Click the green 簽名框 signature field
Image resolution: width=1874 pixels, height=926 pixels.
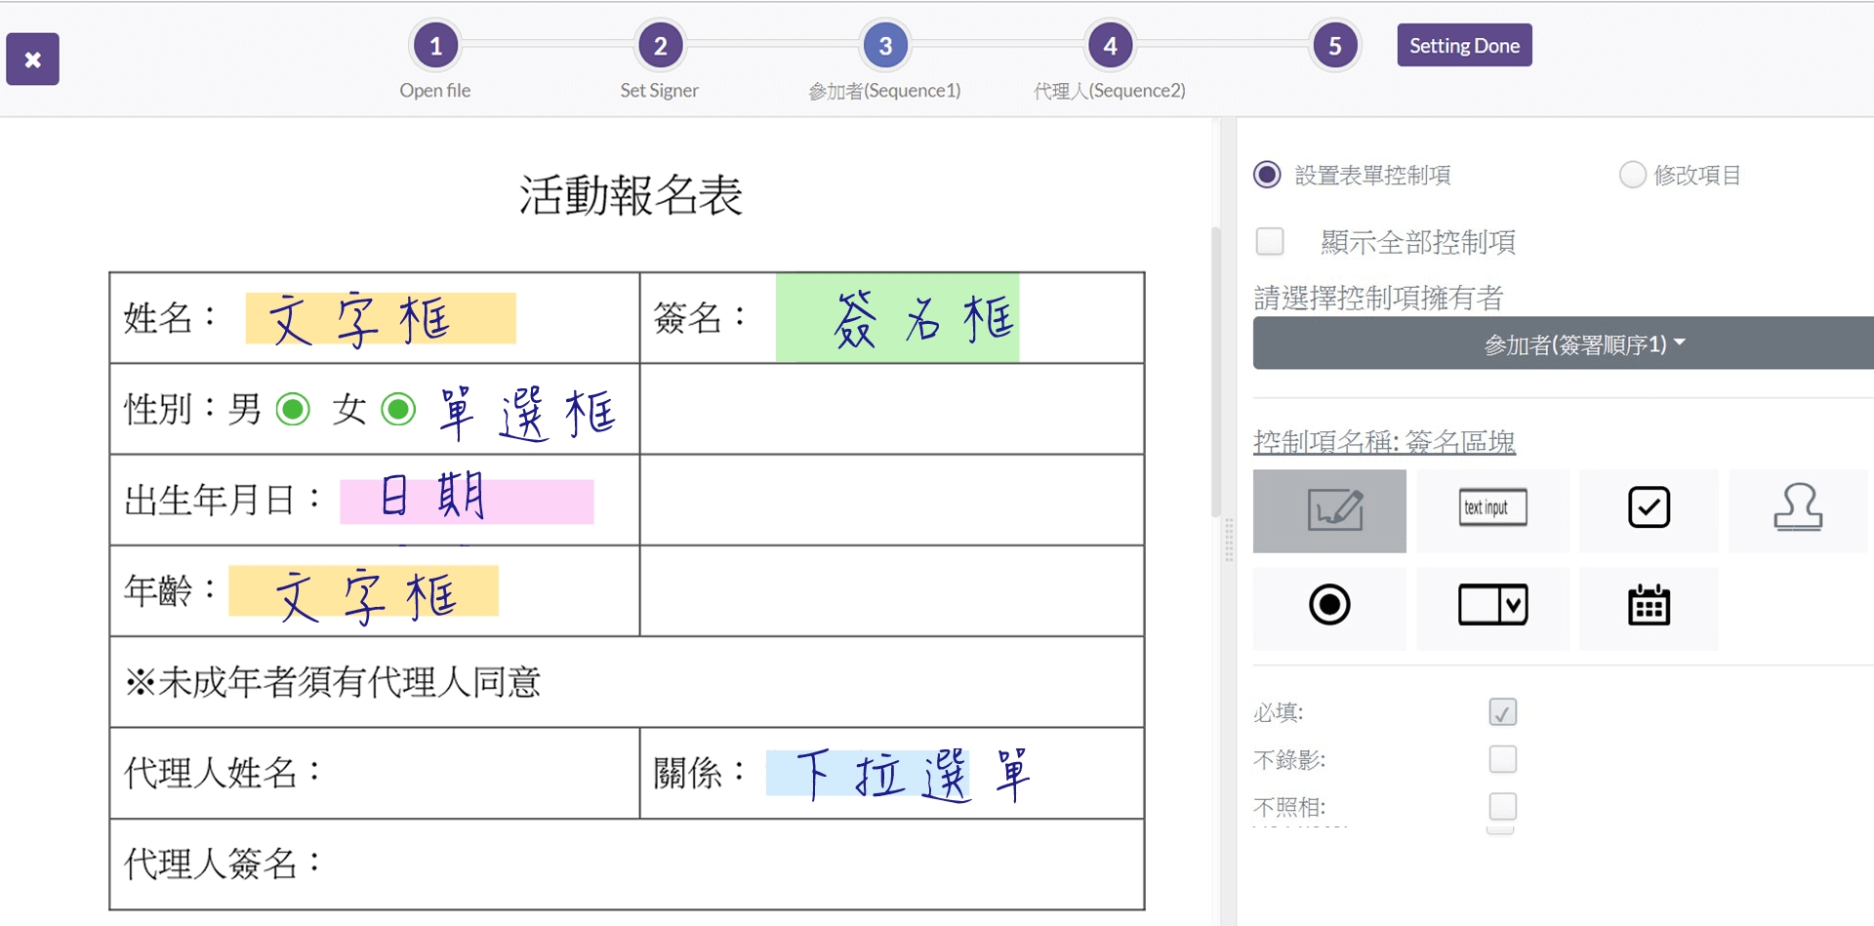coord(897,318)
